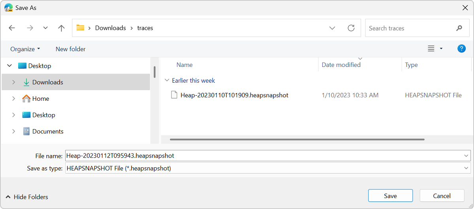This screenshot has height=209, width=474.
Task: Click the navigation pane vertical scrollbar
Action: (x=154, y=71)
